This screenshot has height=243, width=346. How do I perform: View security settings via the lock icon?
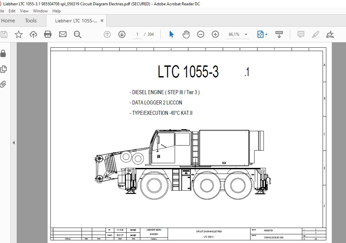tap(4, 53)
